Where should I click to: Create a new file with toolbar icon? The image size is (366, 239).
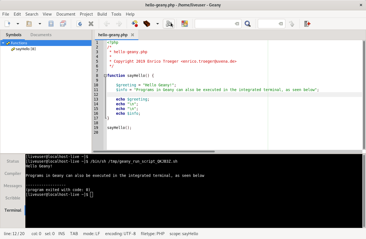coord(8,24)
